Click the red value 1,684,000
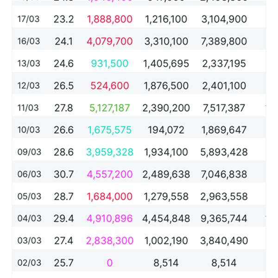This screenshot has height=278, width=278. 109,196
